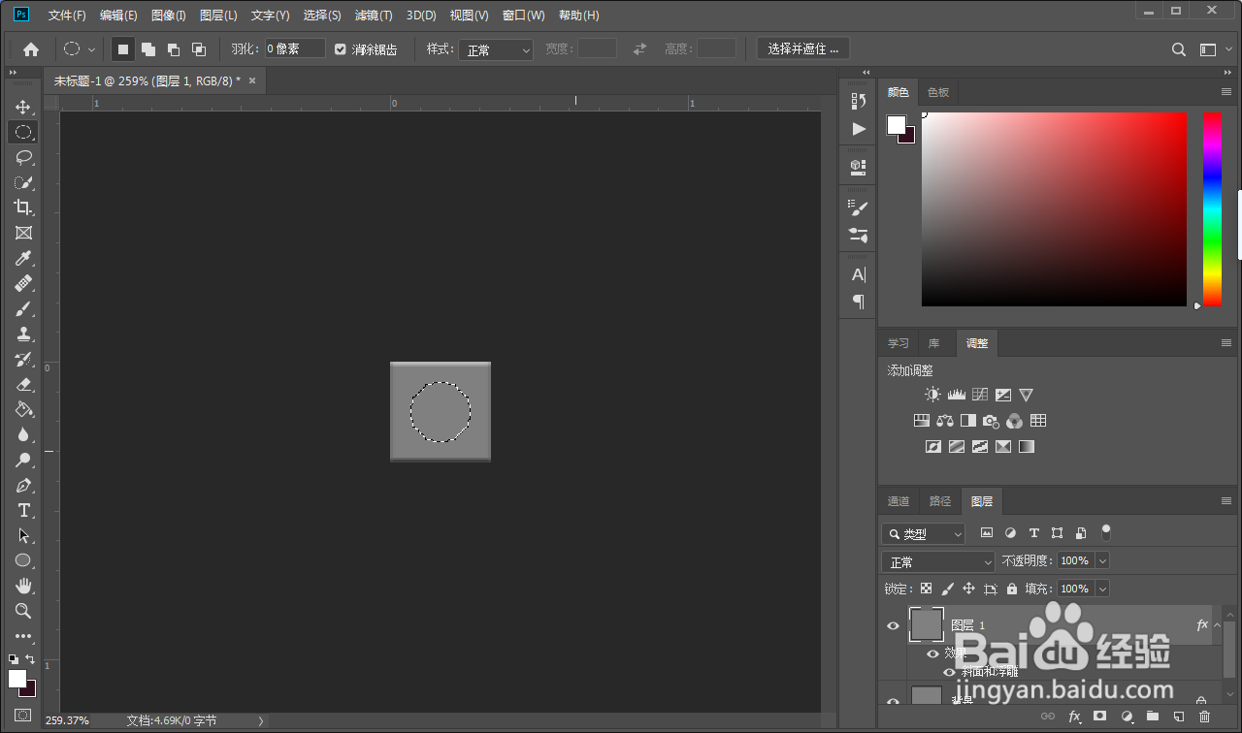Viewport: 1242px width, 733px height.
Task: Expand the 不透明度 opacity dropdown arrow
Action: (x=1101, y=560)
